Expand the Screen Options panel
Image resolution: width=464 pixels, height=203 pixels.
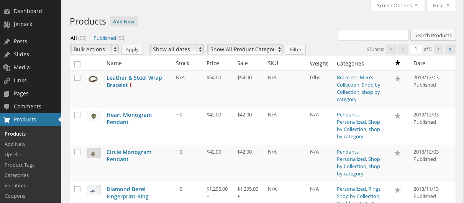pyautogui.click(x=397, y=5)
